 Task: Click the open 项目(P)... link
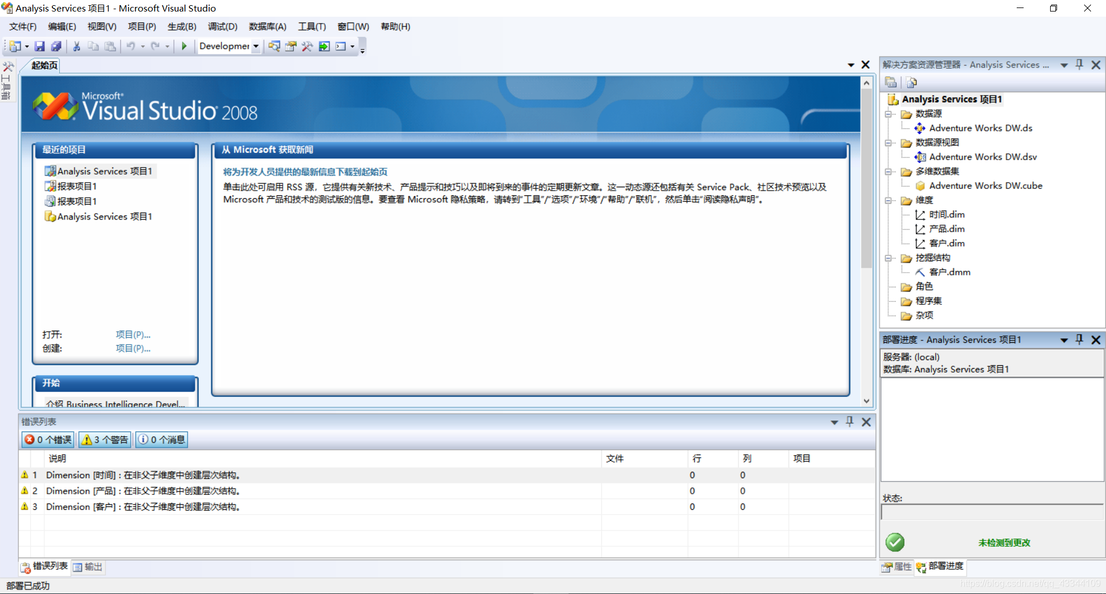133,335
